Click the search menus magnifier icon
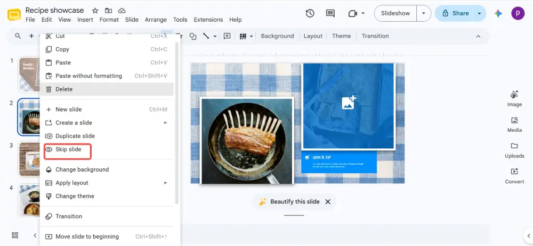533x246 pixels. pos(18,36)
